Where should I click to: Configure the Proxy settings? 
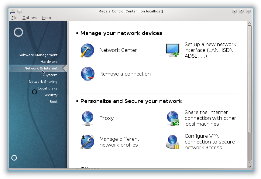[x=106, y=118]
